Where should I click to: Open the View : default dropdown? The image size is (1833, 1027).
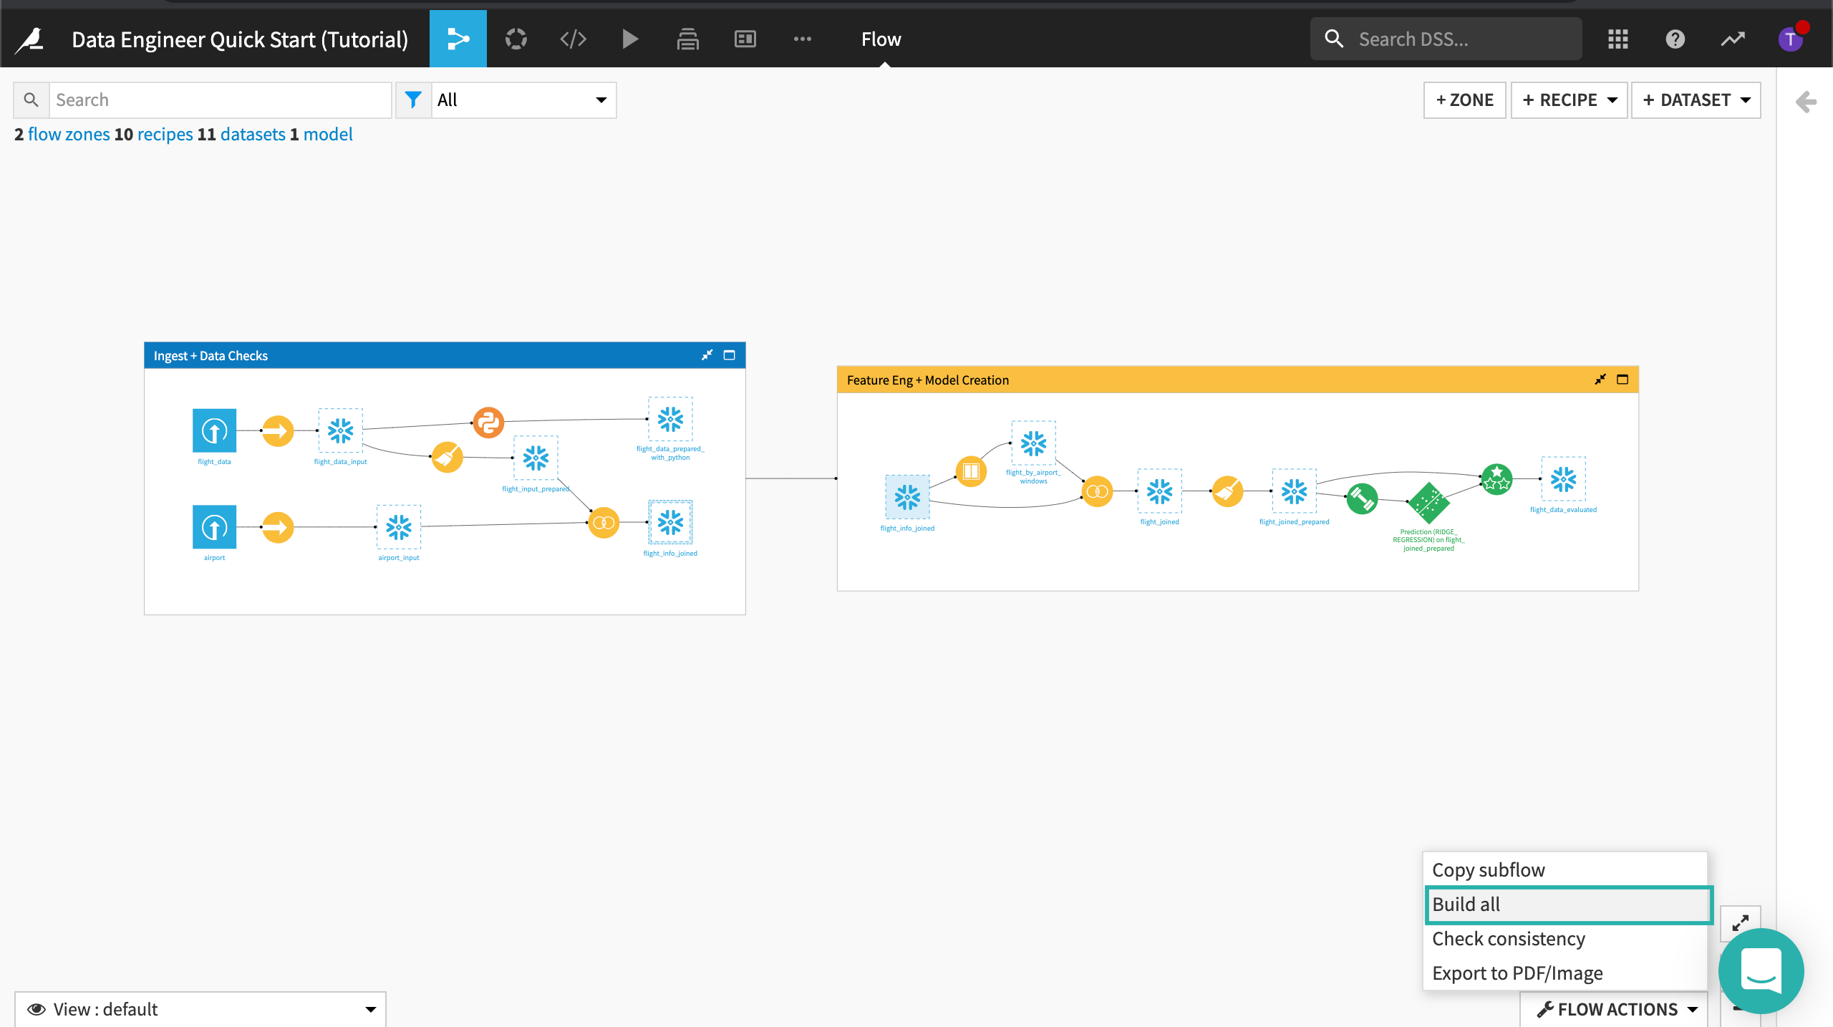point(200,1009)
